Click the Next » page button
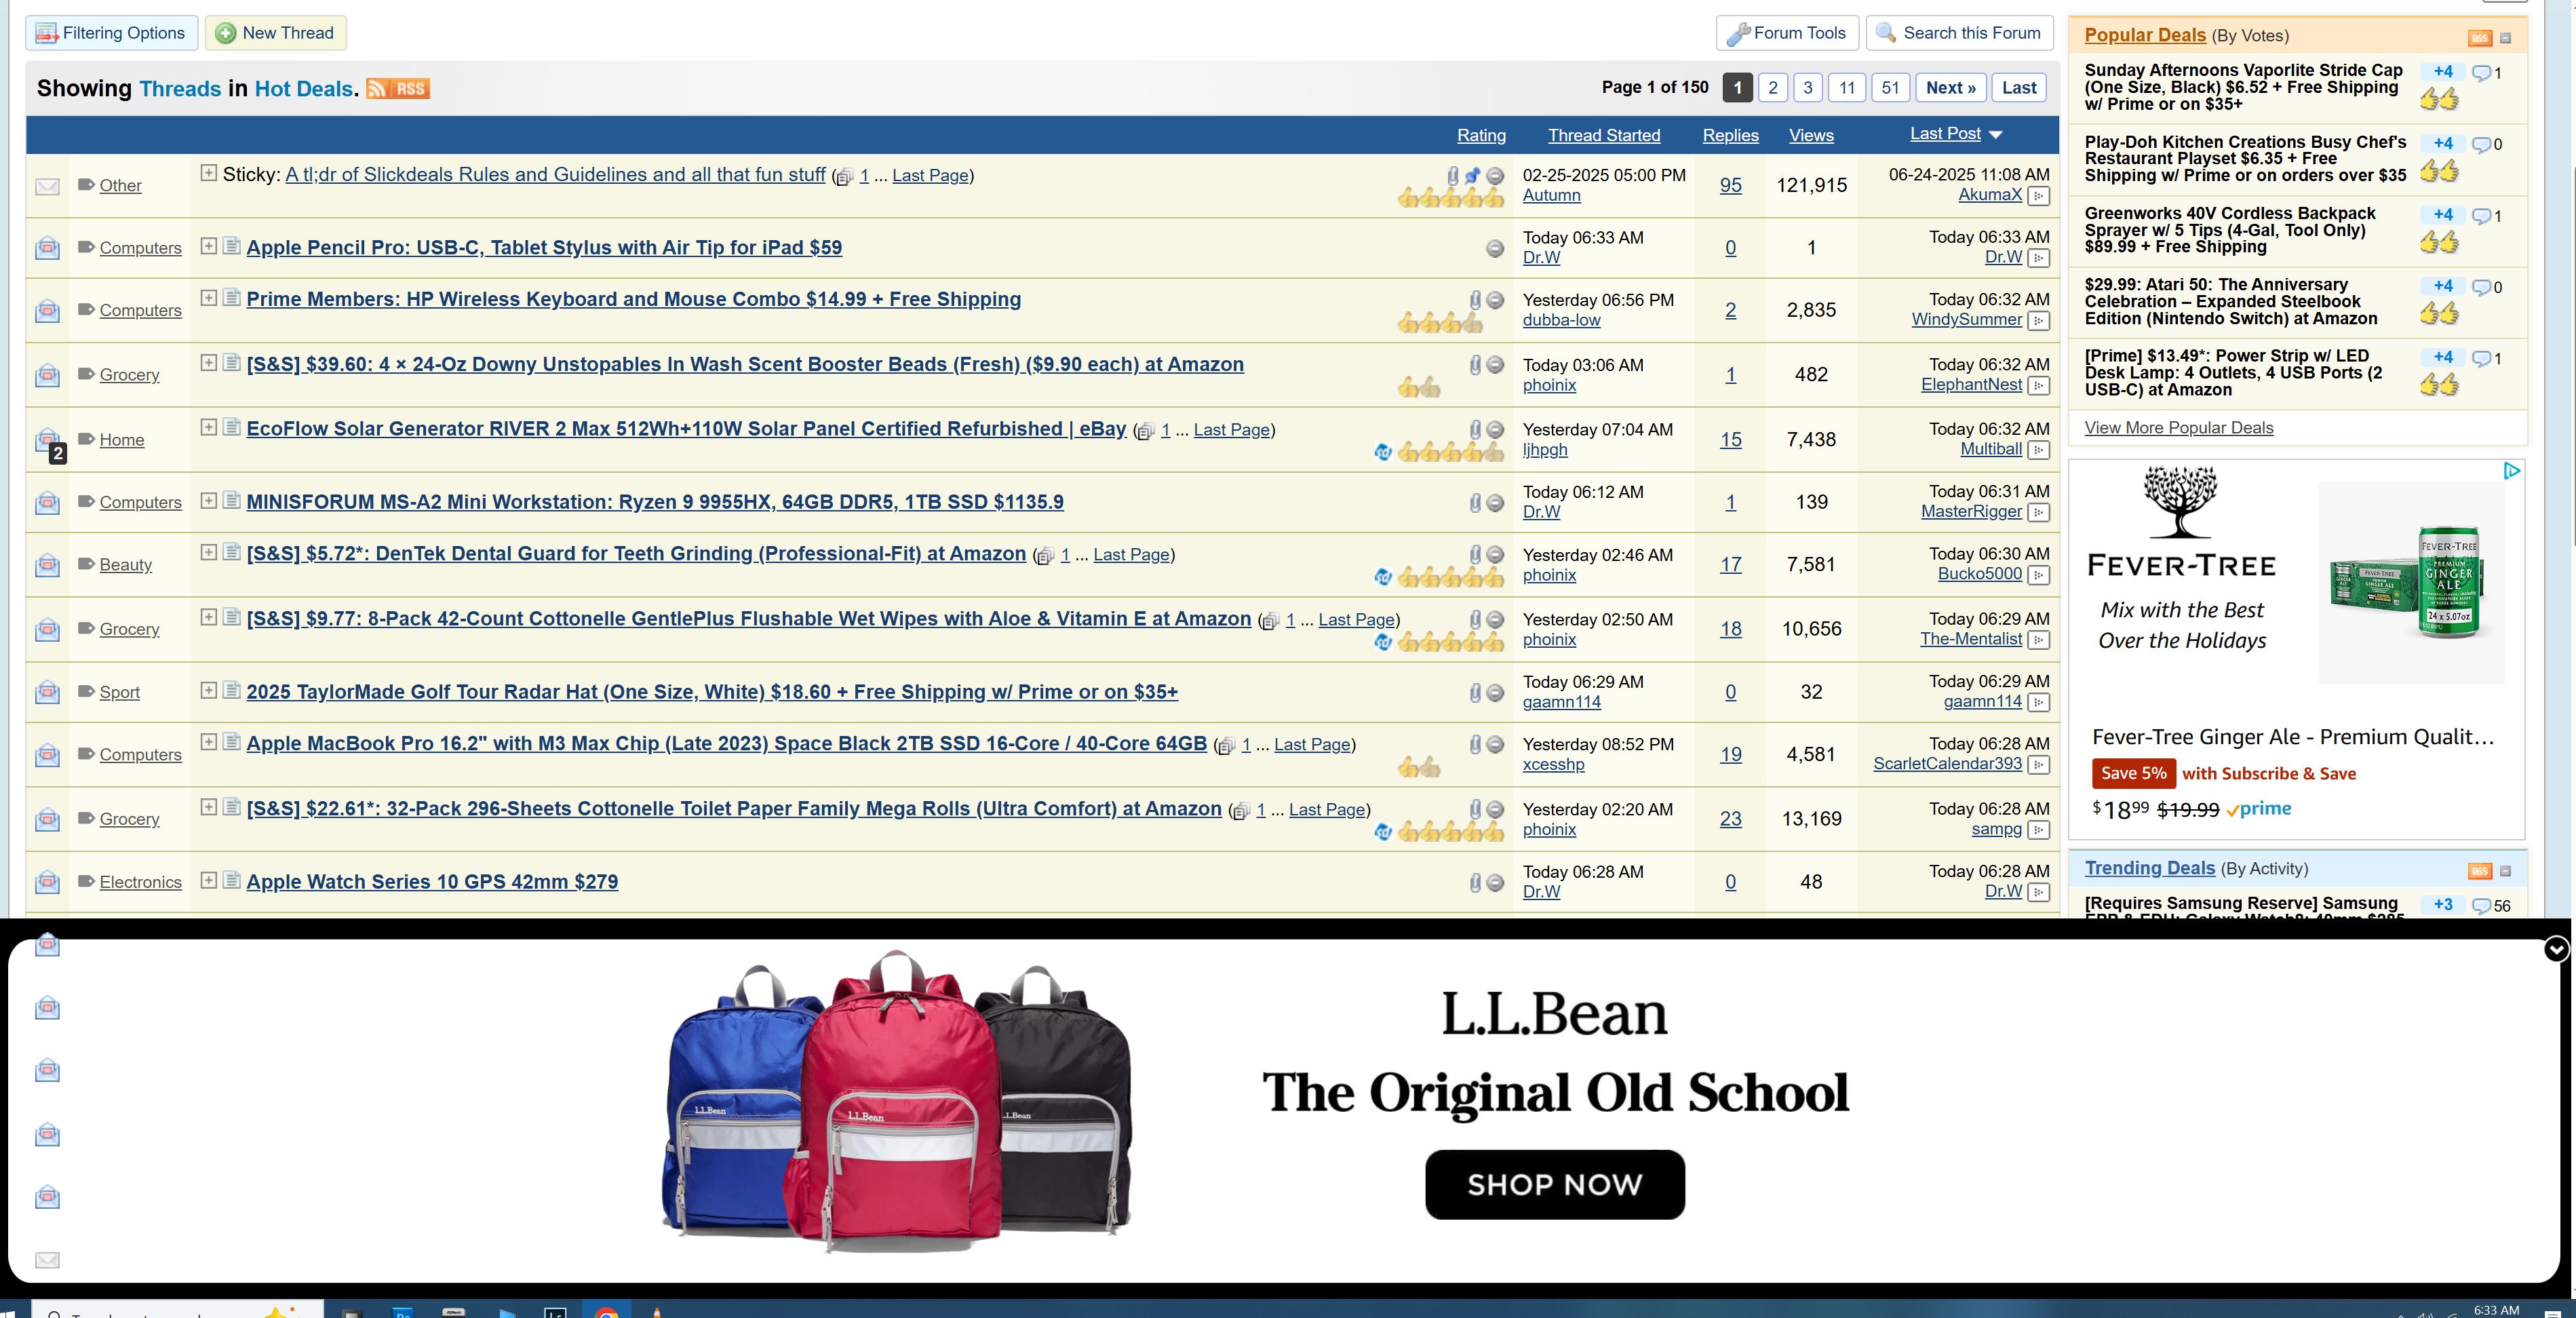Screen dimensions: 2576x1318 tap(1950, 88)
